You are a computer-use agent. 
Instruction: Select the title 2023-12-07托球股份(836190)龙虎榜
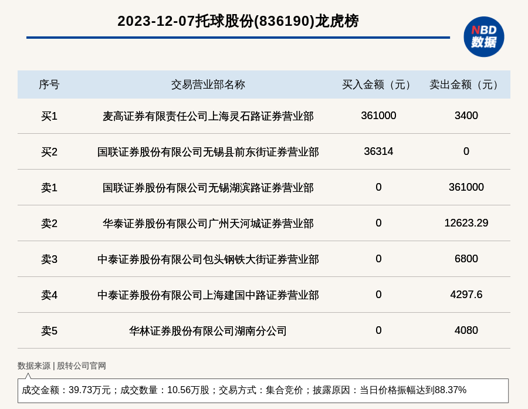(238, 21)
